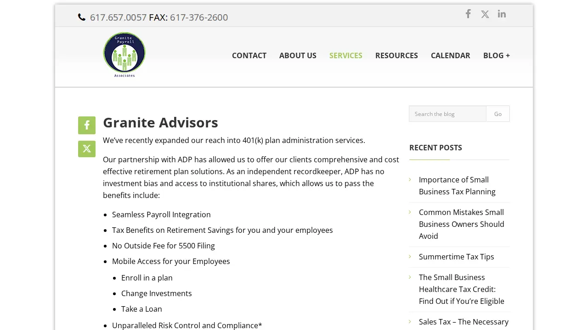Click Unparalleled Risk Control and Compliance bullet
The width and height of the screenshot is (588, 330).
pyautogui.click(x=187, y=325)
